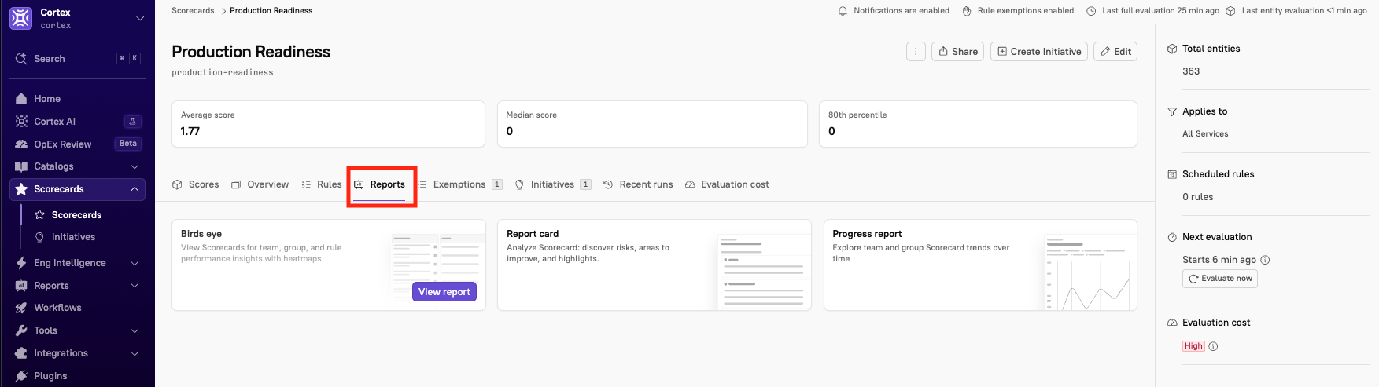
Task: Expand the Reports sidebar chevron
Action: [x=135, y=286]
